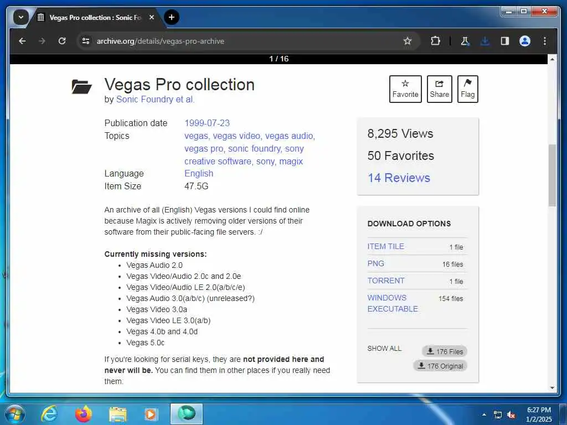Screen dimensions: 567x425
Task: Launch Firefox from the taskbar
Action: 84,414
